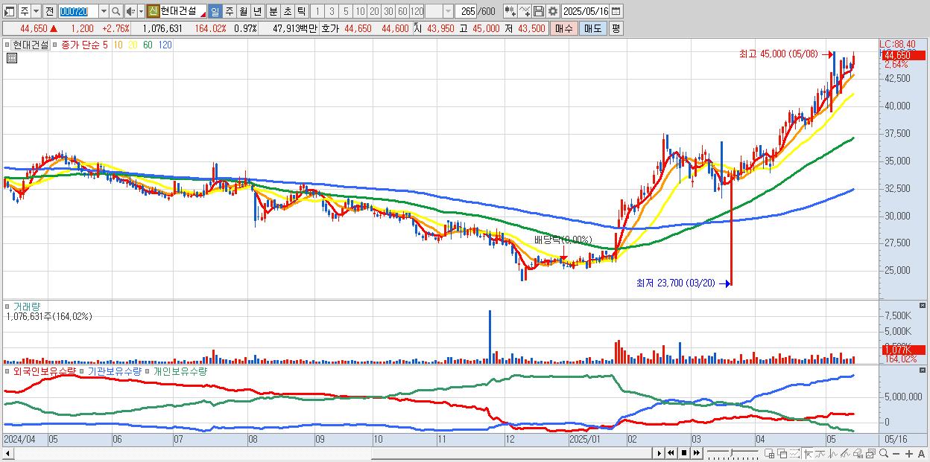Viewport: 930px width, 462px height.
Task: Switch to the 년 yearly chart period
Action: tap(257, 11)
